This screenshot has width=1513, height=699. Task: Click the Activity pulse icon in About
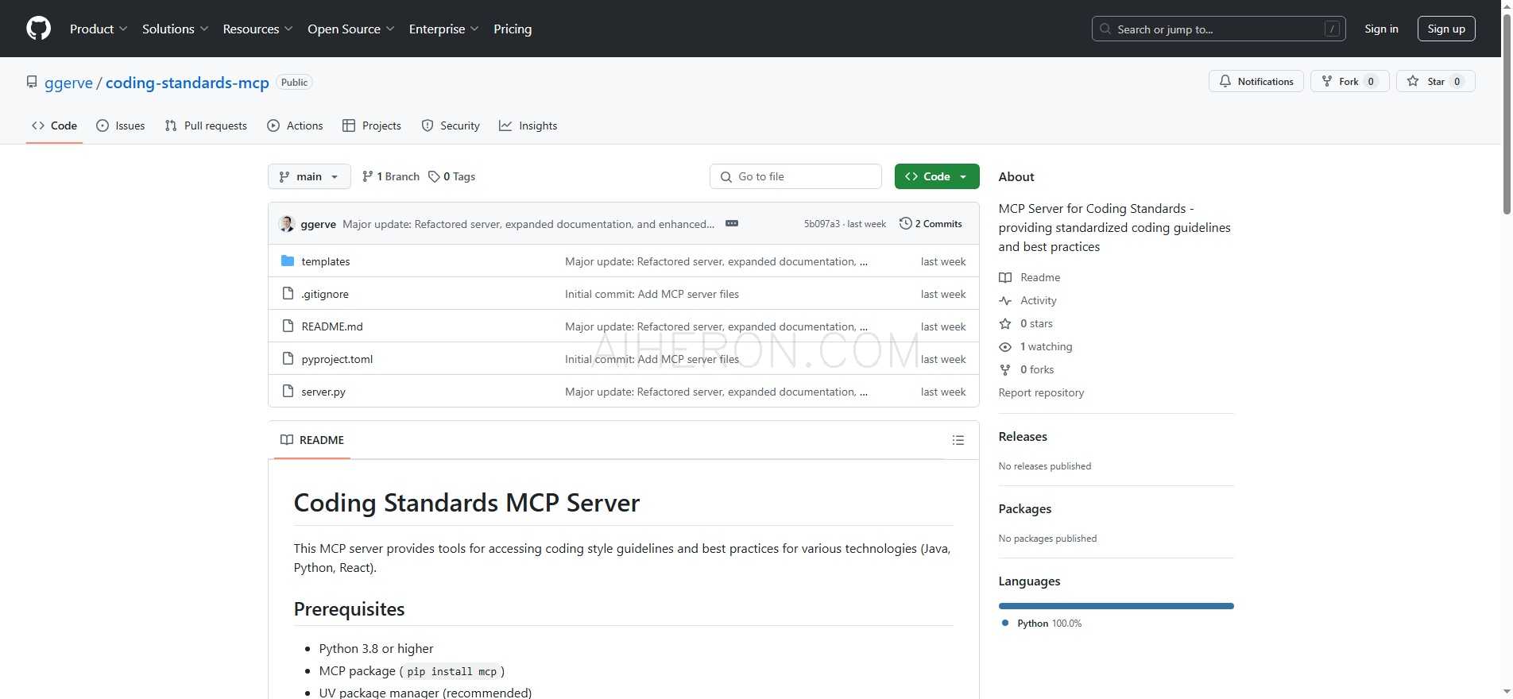(x=1005, y=300)
